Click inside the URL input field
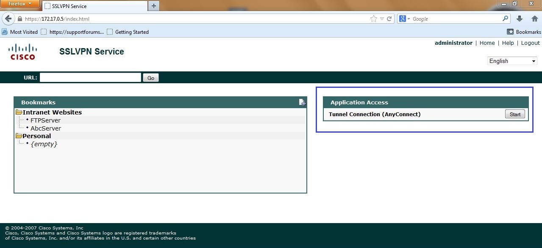Screen dimensions: 542x248 coord(90,77)
